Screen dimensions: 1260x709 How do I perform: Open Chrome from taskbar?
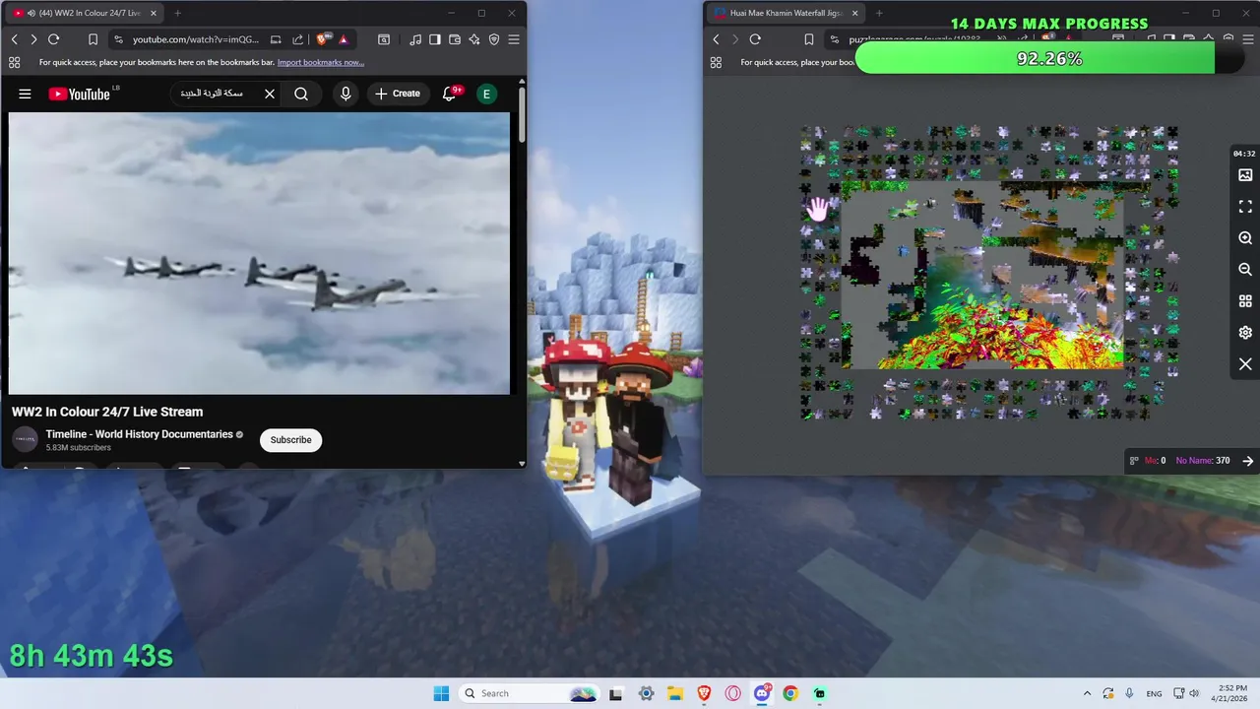790,693
